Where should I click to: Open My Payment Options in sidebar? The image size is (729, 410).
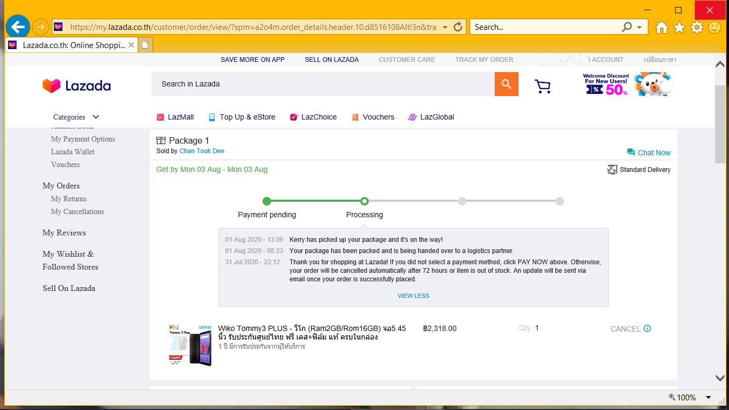pyautogui.click(x=83, y=139)
